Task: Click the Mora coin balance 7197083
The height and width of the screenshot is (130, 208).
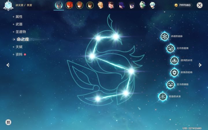Action: 185,5
